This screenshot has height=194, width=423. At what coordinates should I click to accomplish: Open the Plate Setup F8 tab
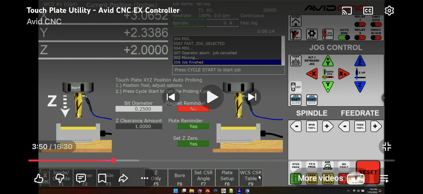227,178
